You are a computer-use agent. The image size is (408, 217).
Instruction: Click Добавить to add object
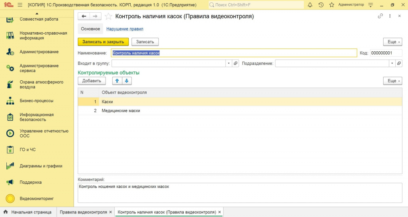click(x=92, y=81)
